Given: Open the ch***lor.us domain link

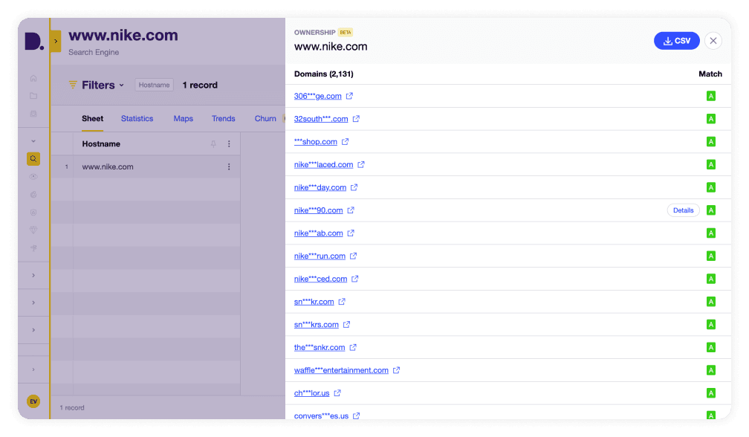Looking at the screenshot, I should tap(312, 393).
